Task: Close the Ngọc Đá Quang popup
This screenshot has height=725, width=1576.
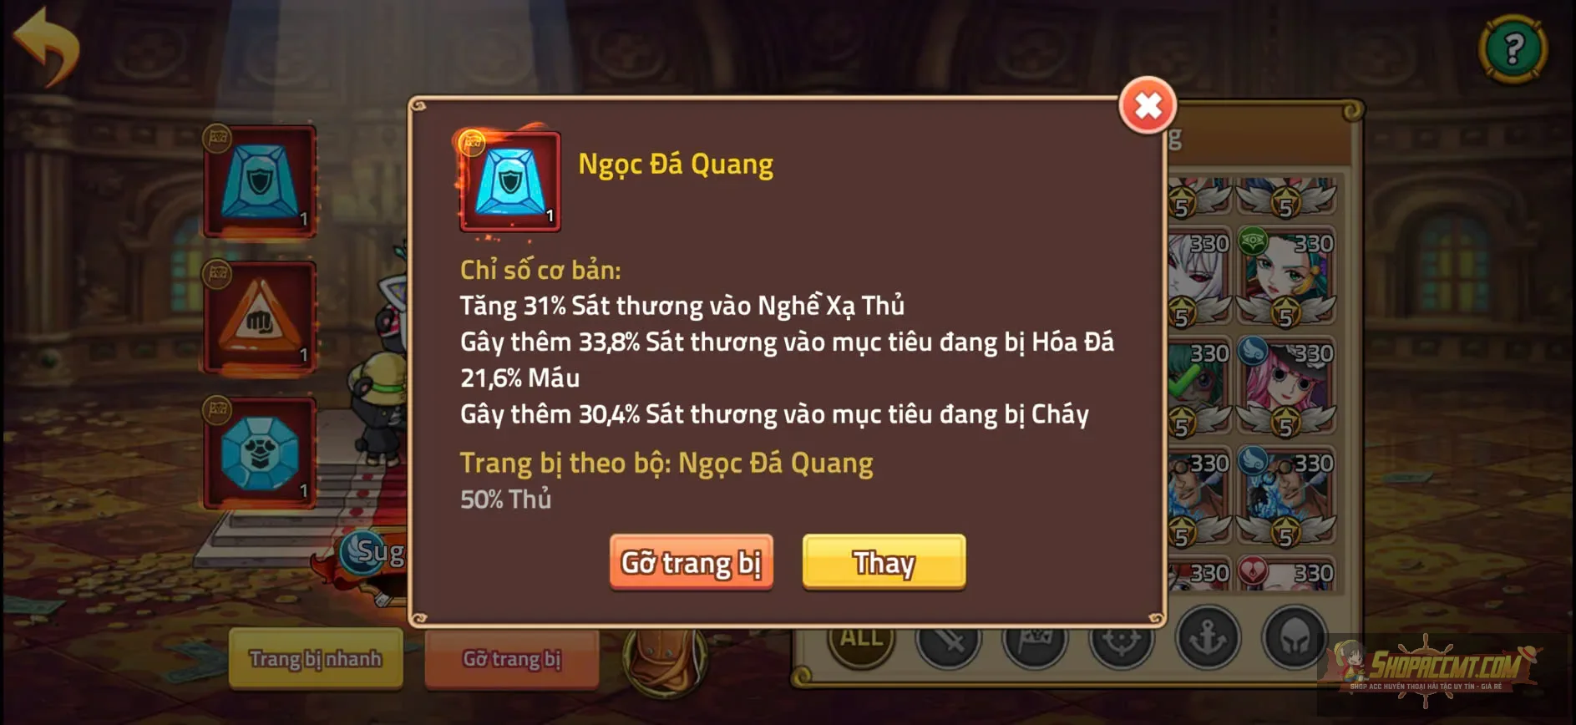Action: coord(1148,105)
